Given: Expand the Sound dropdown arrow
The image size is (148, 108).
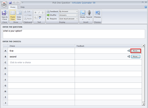Looking at the screenshot, I should pos(89,19).
